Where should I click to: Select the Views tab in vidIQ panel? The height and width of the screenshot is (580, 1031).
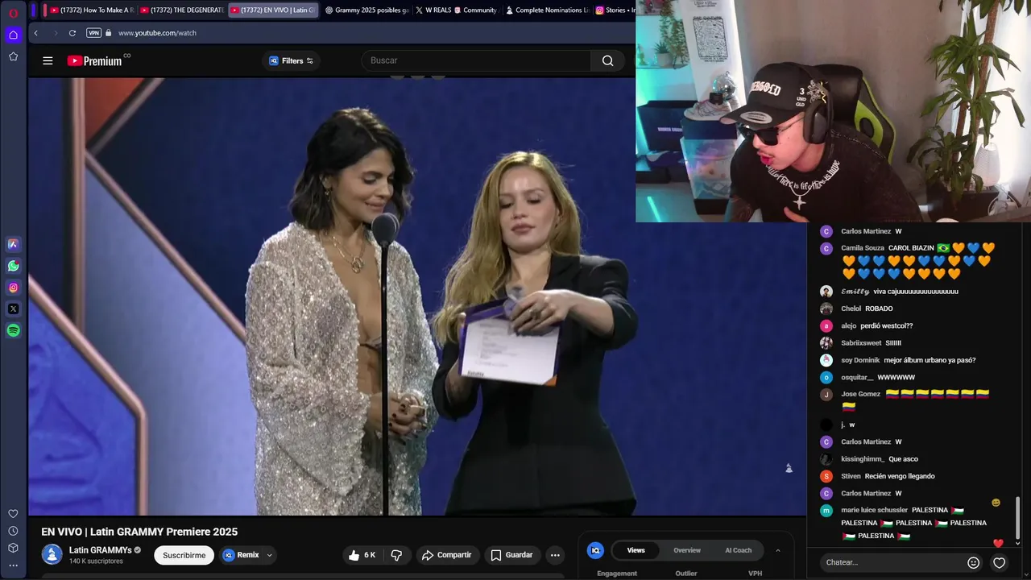pos(636,550)
